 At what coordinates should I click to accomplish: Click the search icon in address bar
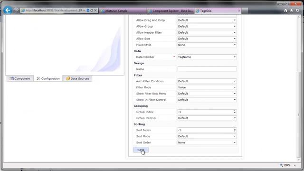click(x=80, y=10)
